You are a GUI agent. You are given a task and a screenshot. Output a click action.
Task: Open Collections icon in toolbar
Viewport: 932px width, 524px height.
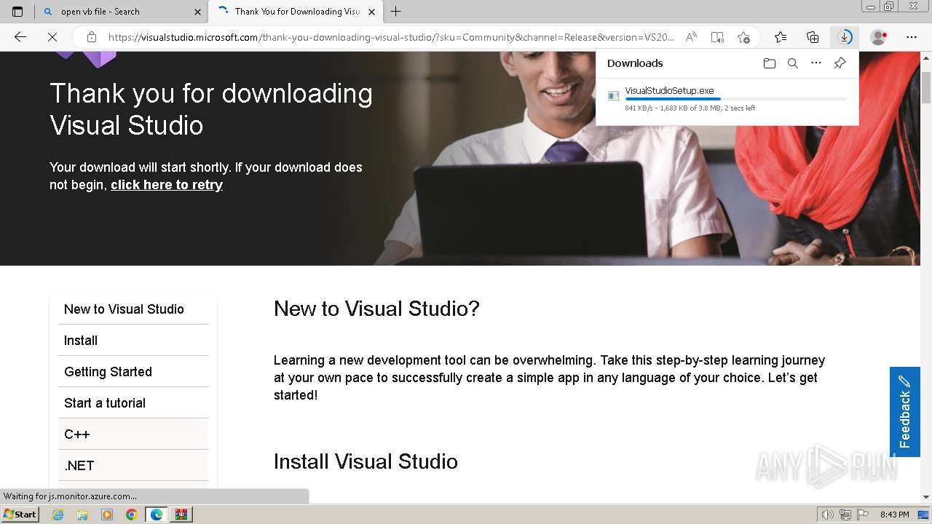(813, 37)
